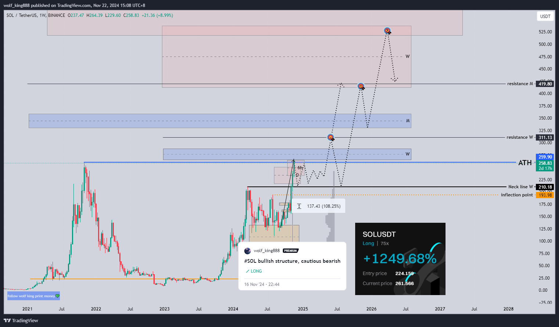Image resolution: width=559 pixels, height=327 pixels.
Task: Click the 0.00 price axis tick
Action: (543, 290)
